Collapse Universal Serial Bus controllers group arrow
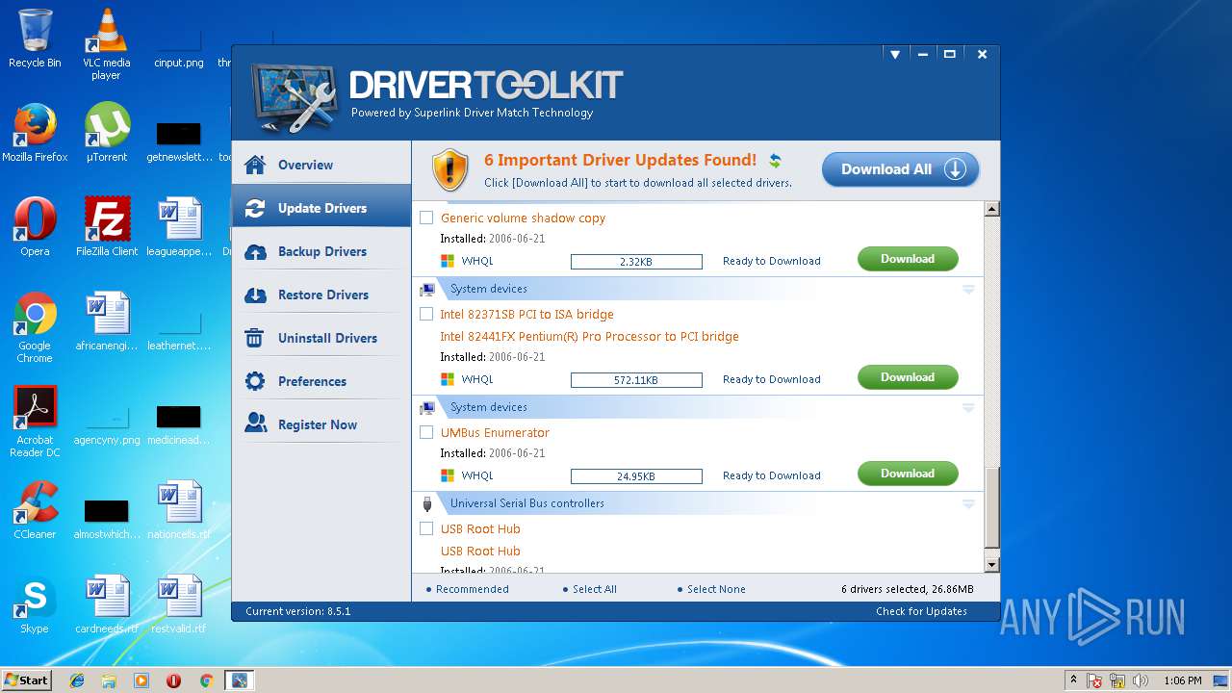This screenshot has height=693, width=1232. click(968, 503)
